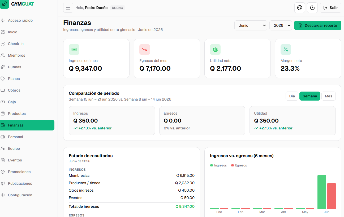Click the tag icon beside Planes
The width and height of the screenshot is (344, 217).
coord(3,79)
